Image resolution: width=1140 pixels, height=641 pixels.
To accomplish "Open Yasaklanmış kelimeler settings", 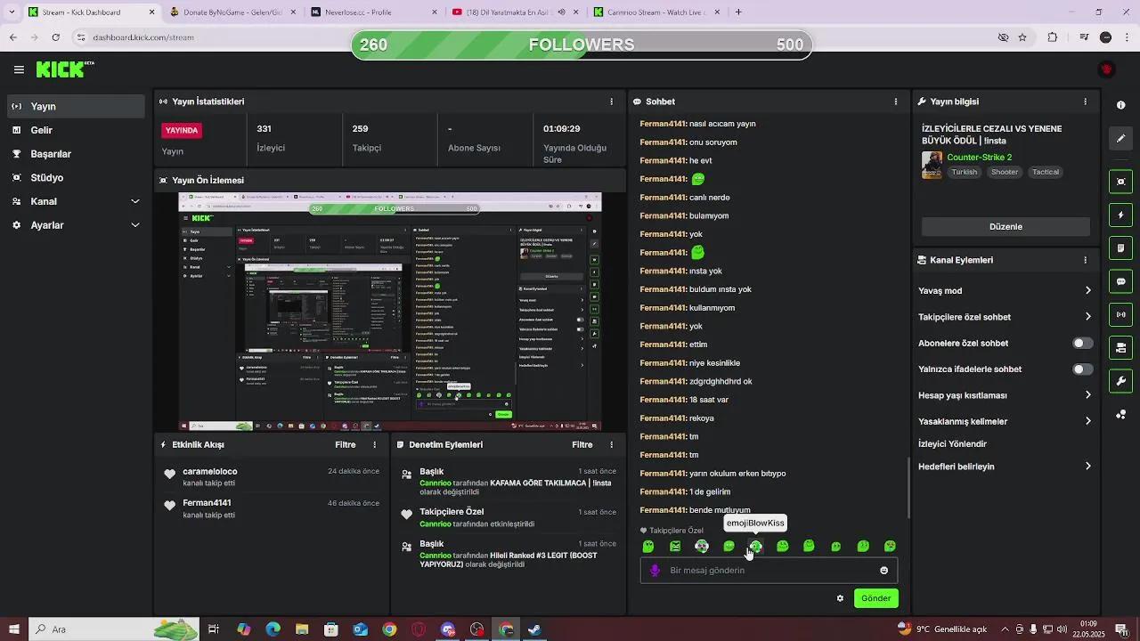I will coord(1005,421).
